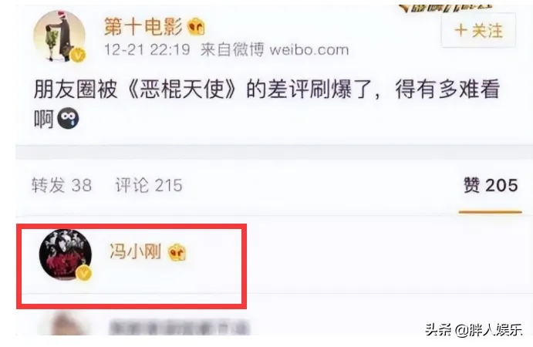Viewport: 533px width, 347px height.
Task: Click the 第十电影 username
Action: point(143,27)
